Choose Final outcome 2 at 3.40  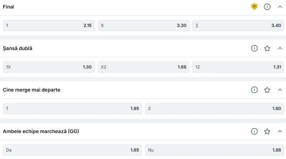[x=238, y=26]
